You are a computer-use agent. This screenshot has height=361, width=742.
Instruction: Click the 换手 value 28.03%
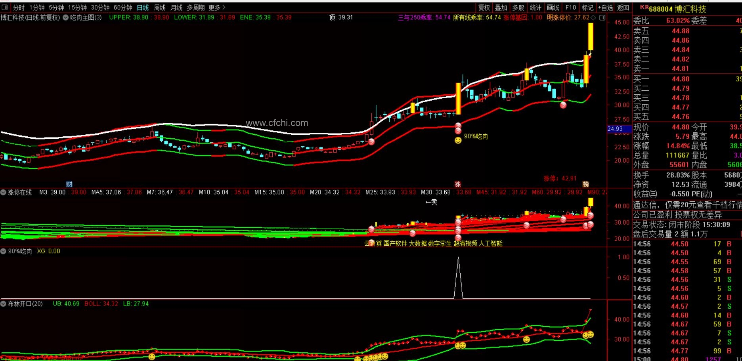coord(678,175)
